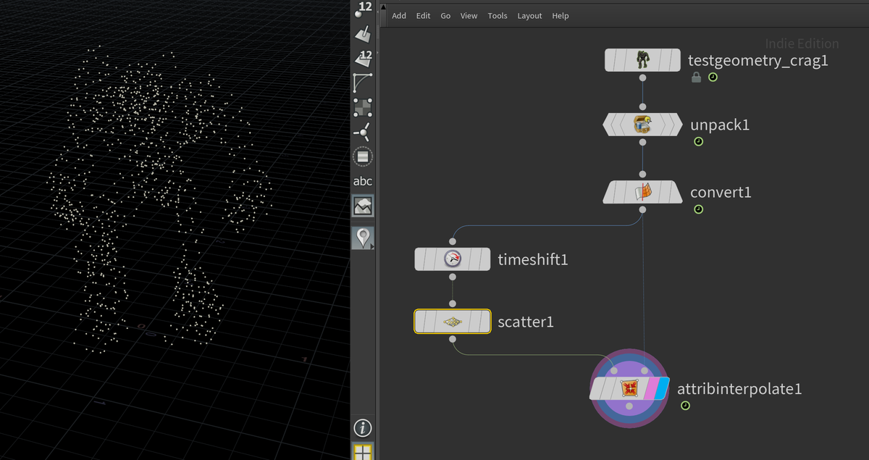Select the timeshift1 clock node icon
This screenshot has width=869, height=460.
point(453,259)
